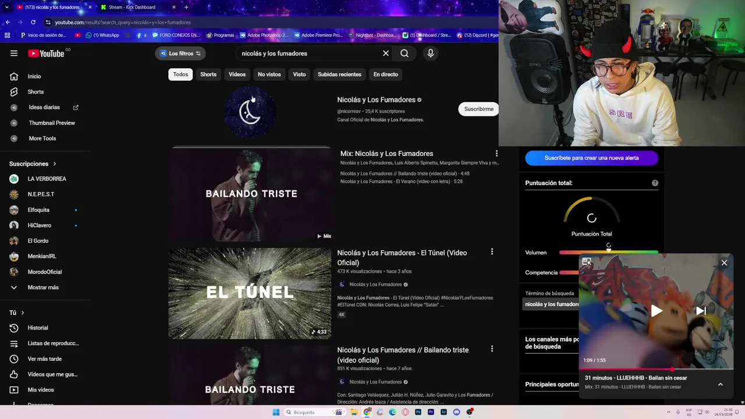
Task: Seek on the miniplayer progress bar
Action: click(656, 369)
